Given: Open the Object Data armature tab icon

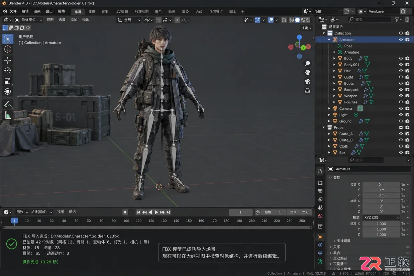Looking at the screenshot, I should point(320,261).
